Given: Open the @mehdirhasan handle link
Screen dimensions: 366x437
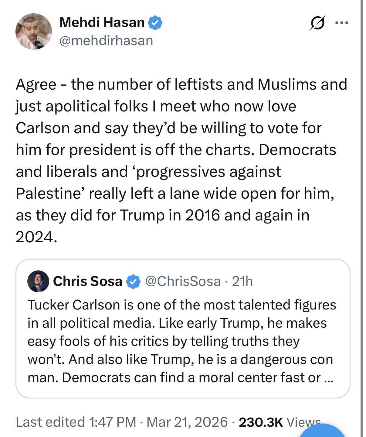Looking at the screenshot, I should tap(106, 41).
